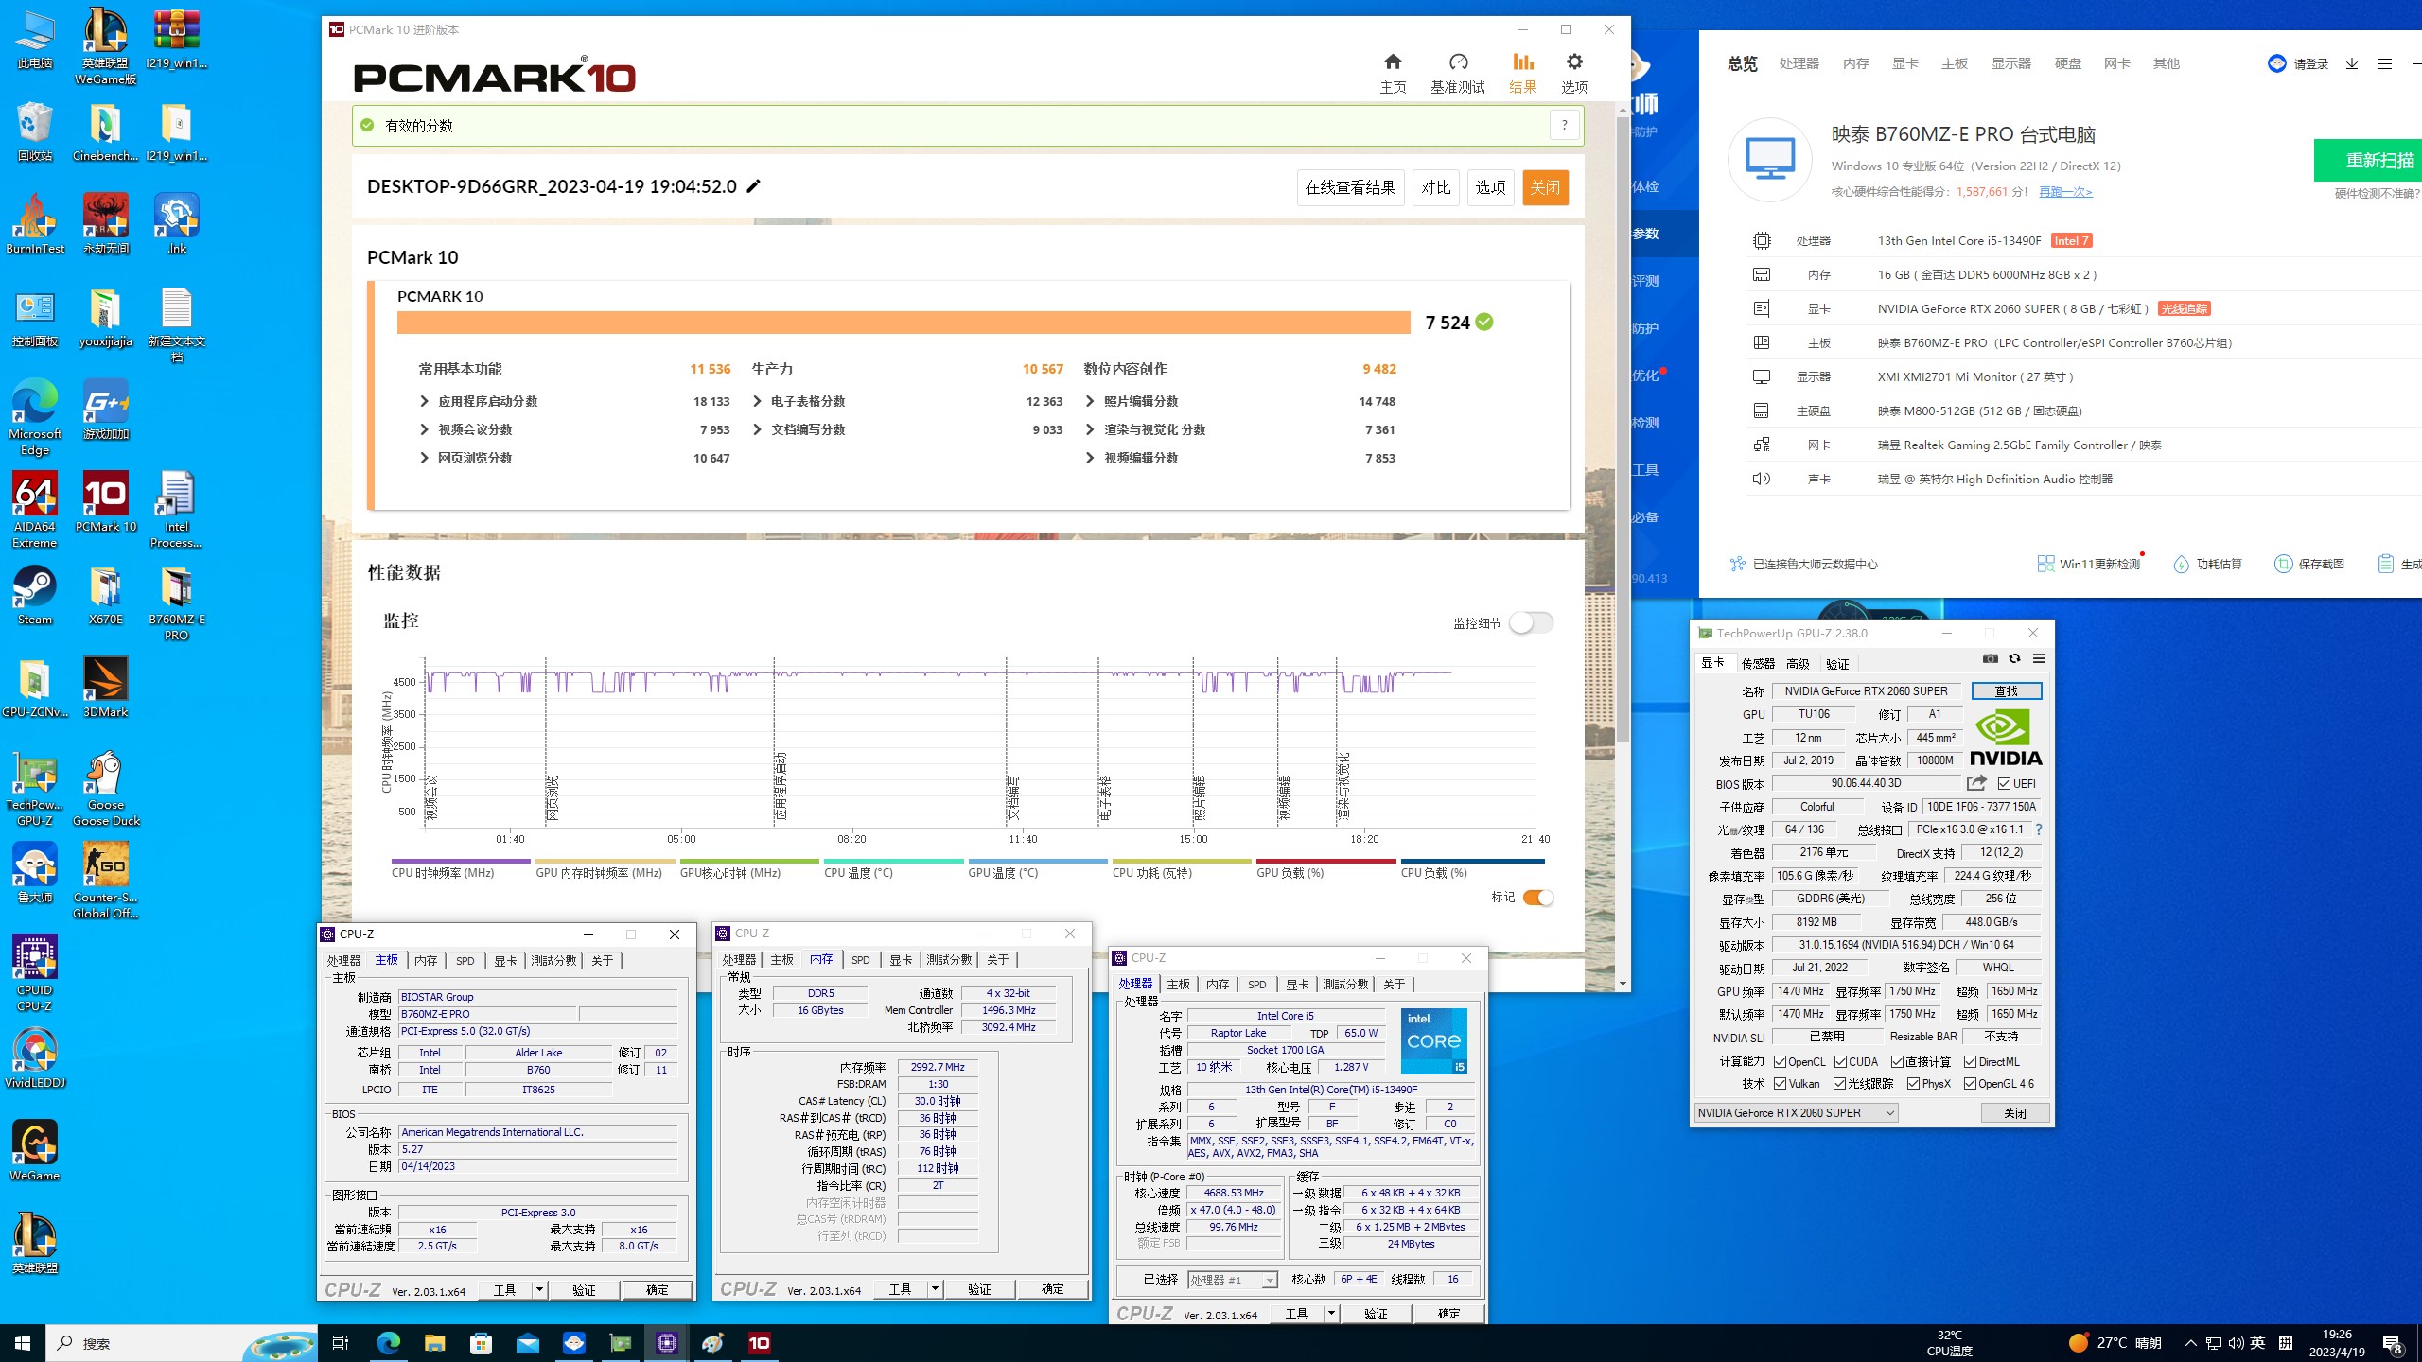This screenshot has width=2422, height=1362.
Task: Toggle DirectML checkbox in GPU-Z
Action: point(1970,1061)
